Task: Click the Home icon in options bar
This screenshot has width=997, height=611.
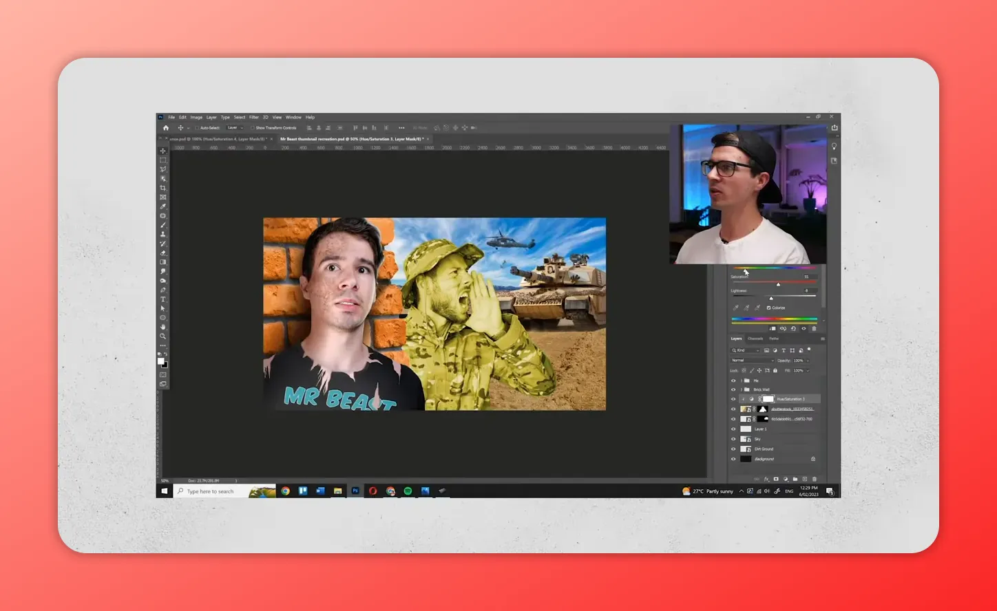Action: tap(165, 128)
